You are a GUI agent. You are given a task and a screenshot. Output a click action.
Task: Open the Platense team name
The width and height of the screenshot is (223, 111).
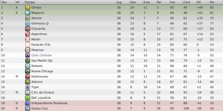(37, 50)
